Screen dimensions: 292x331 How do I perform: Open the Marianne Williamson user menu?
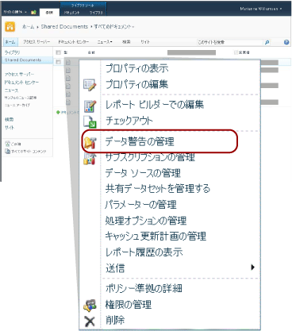pyautogui.click(x=261, y=9)
